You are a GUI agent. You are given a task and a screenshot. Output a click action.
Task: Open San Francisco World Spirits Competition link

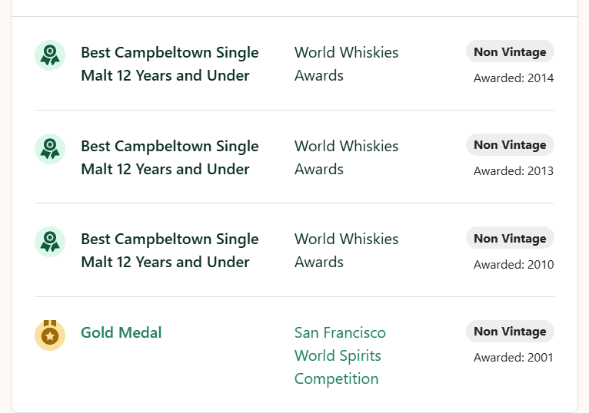point(340,355)
